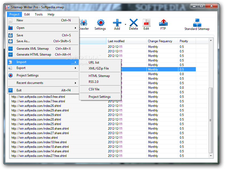Select Generate XML Sitemap menu entry
Viewport: 225px width, 170px height.
tap(43, 49)
